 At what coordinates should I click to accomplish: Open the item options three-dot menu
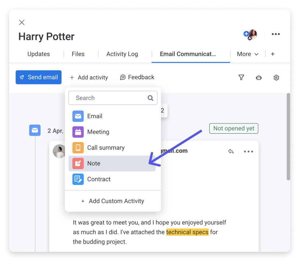tap(276, 34)
